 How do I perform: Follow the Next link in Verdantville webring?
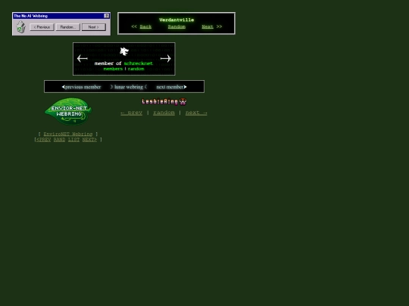(208, 26)
